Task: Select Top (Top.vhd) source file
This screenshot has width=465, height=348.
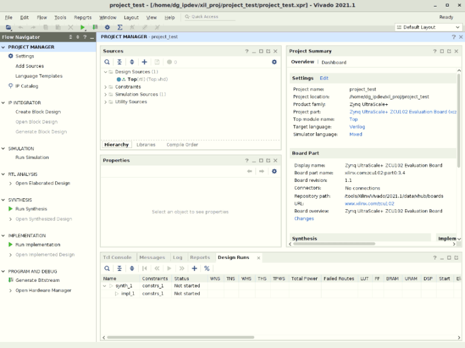Action: 142,79
